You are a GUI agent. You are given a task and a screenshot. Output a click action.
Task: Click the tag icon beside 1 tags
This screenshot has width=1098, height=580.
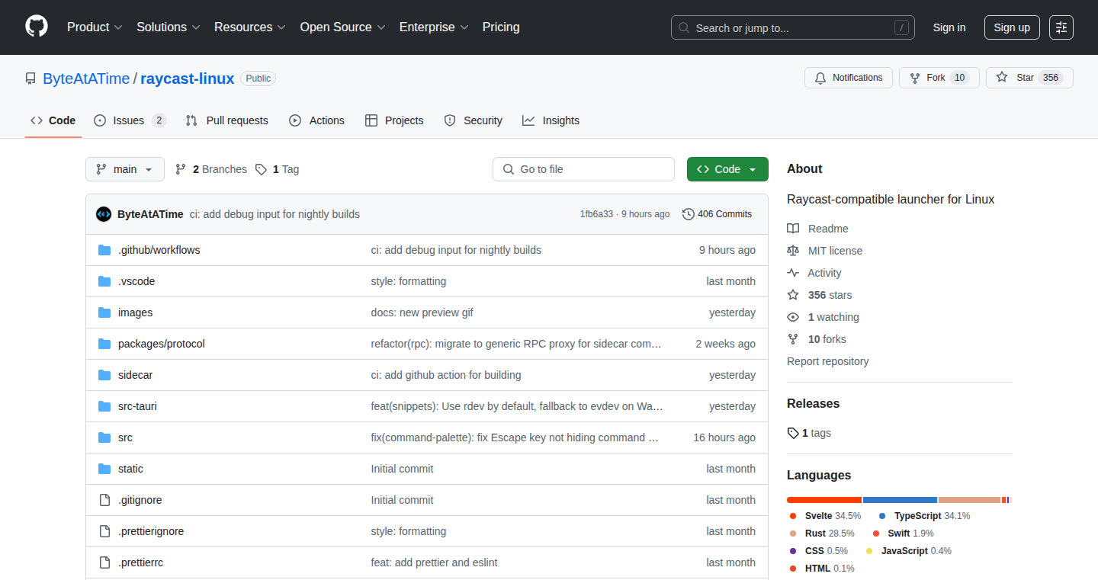pos(793,433)
